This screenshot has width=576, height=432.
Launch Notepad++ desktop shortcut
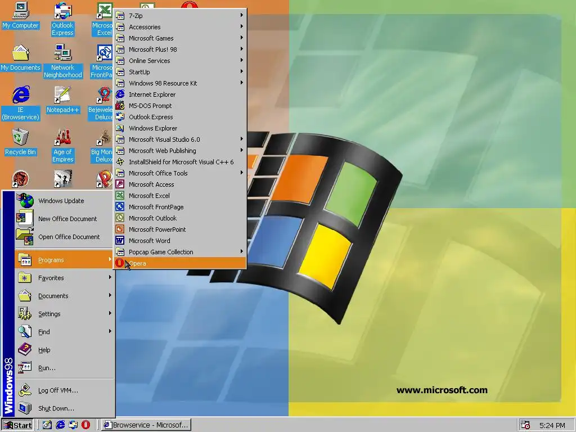(62, 100)
